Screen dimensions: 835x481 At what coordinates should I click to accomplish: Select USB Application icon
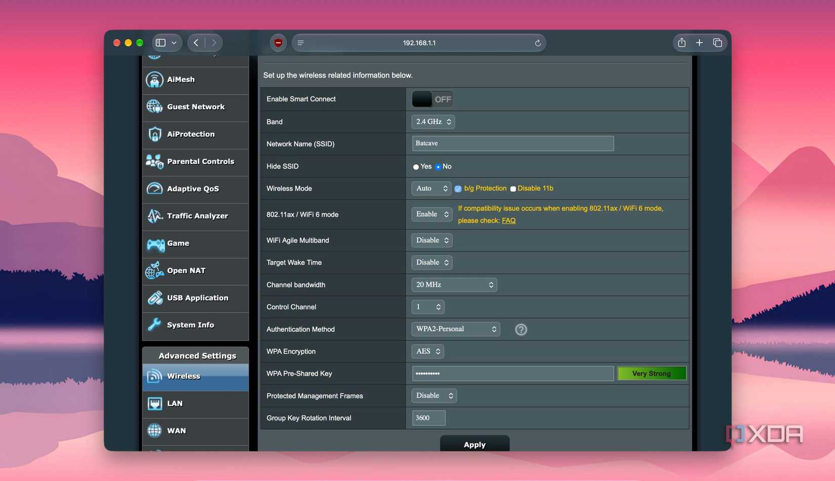coord(154,298)
